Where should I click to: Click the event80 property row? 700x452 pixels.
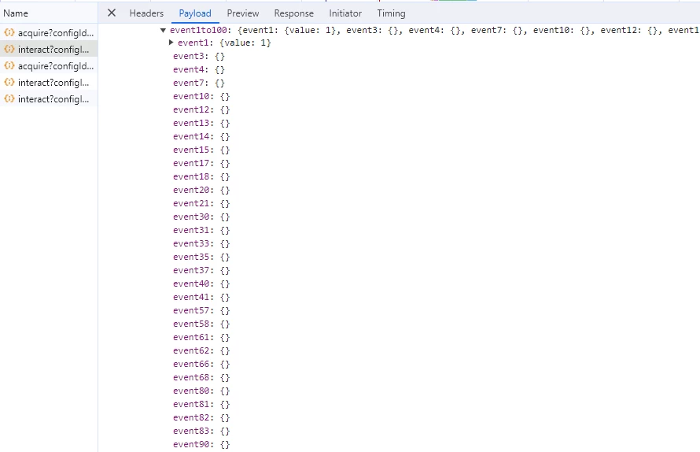[x=201, y=391]
